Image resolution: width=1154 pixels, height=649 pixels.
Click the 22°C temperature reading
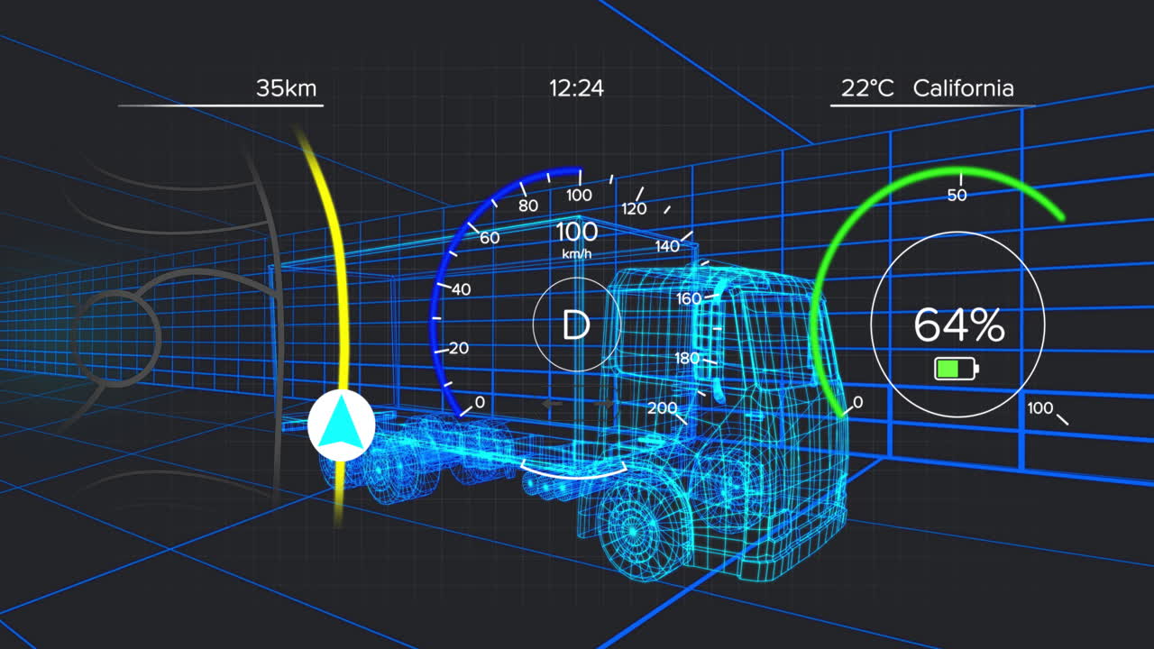coord(867,88)
